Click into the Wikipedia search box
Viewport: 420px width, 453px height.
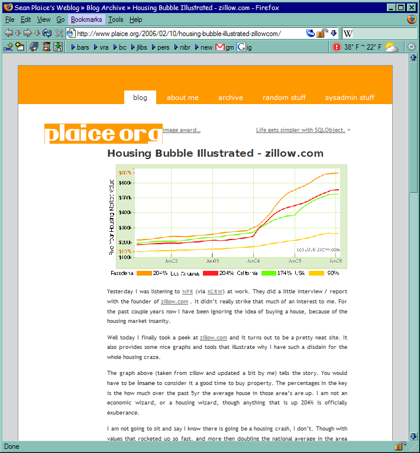pyautogui.click(x=385, y=34)
